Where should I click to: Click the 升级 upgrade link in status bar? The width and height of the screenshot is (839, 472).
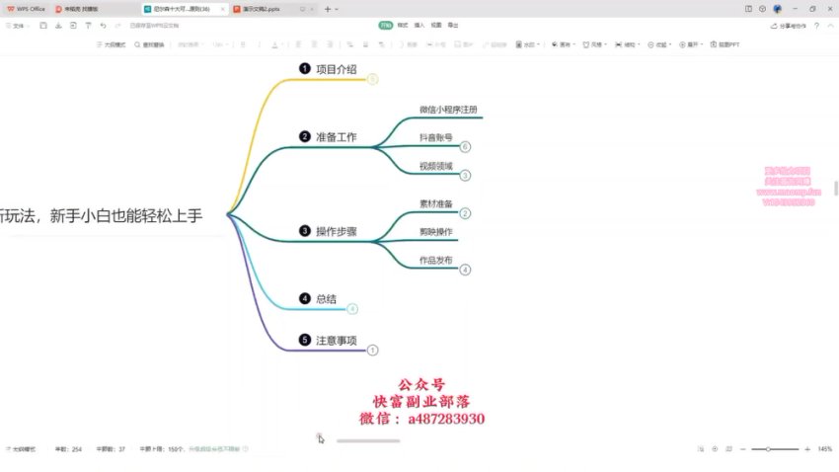coord(214,449)
